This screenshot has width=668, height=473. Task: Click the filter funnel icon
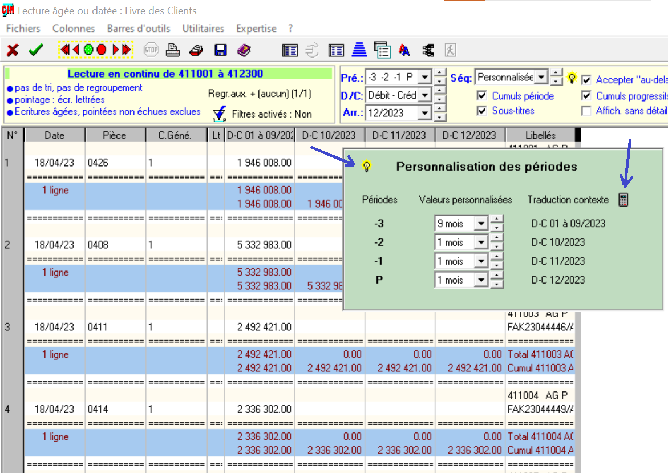coord(219,114)
